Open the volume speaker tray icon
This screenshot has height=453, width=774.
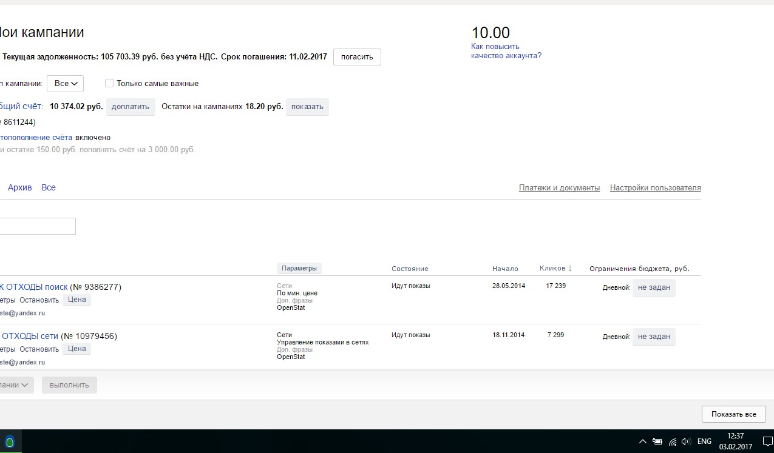coord(687,441)
